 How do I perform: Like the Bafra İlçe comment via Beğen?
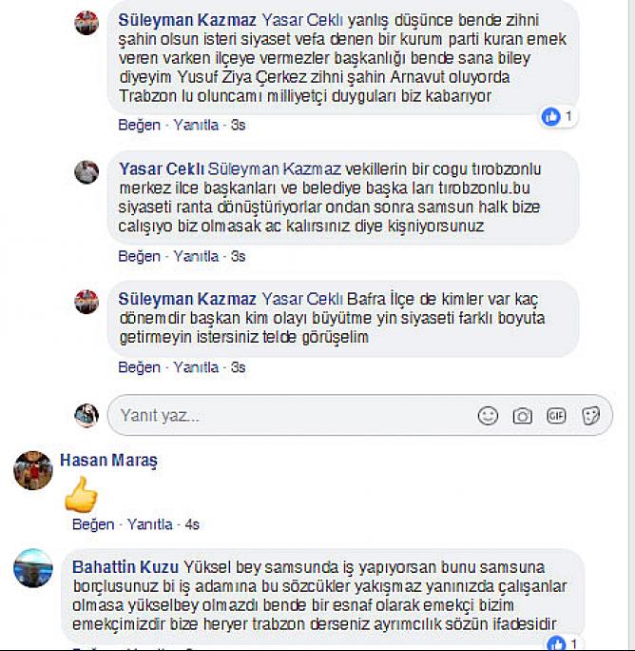pos(140,367)
